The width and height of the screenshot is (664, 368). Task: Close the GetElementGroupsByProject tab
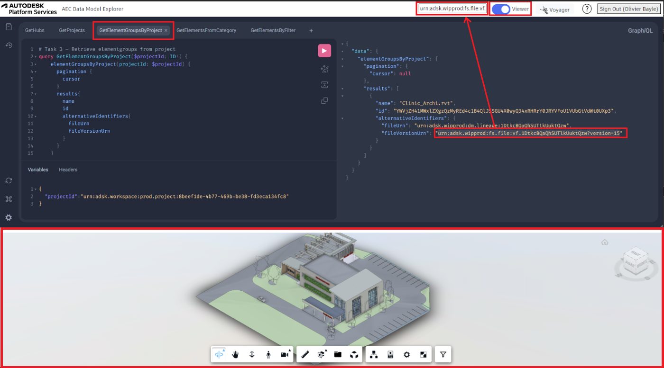click(166, 30)
